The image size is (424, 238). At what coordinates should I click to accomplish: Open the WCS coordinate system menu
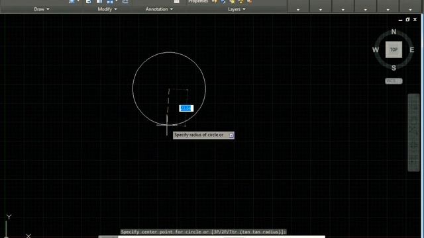click(394, 81)
